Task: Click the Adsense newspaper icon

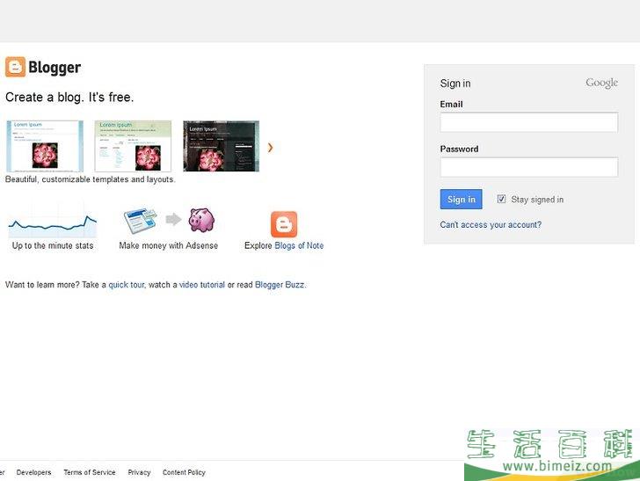Action: (141, 221)
